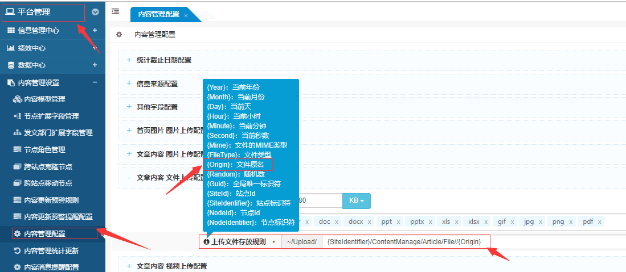
Task: Click the info icon beside 上传文件存放规则
Action: [206, 242]
